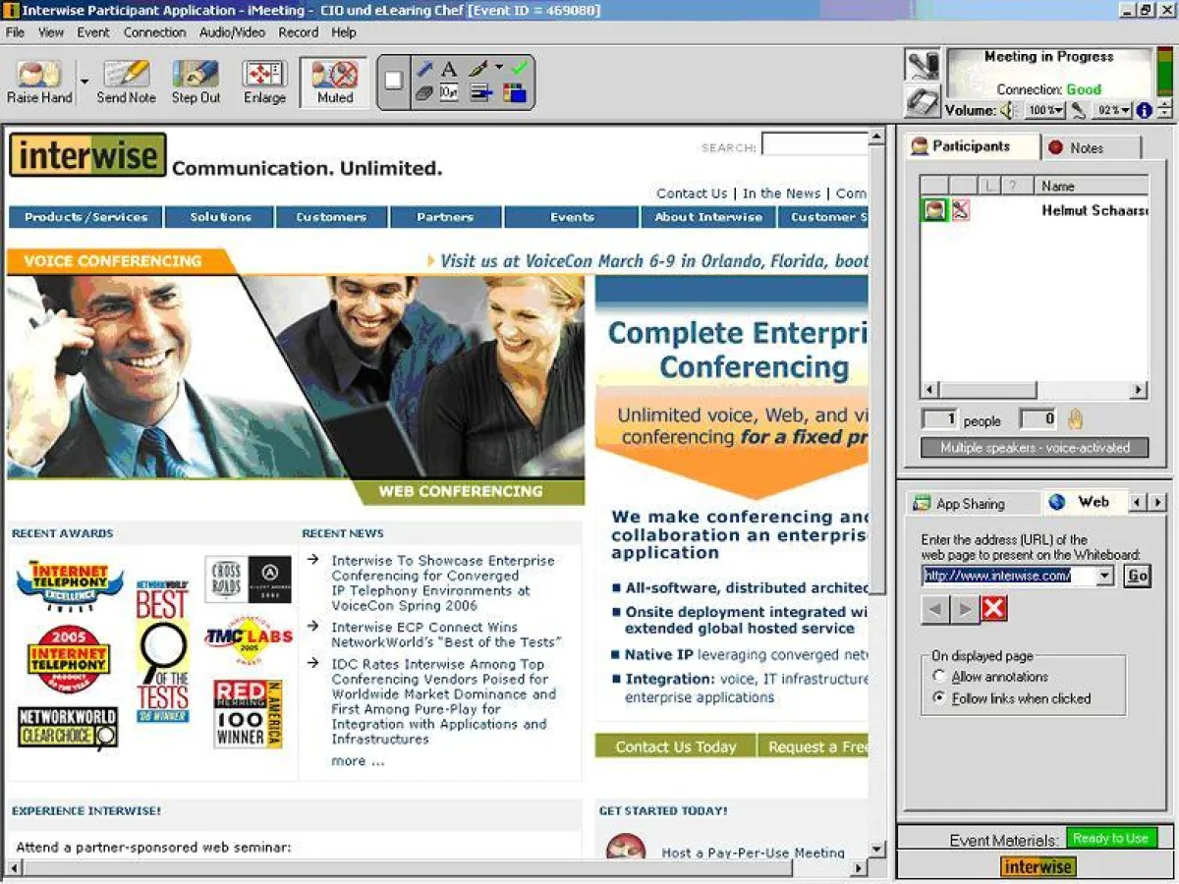Open the Contact Us link on the webpage
This screenshot has width=1179, height=884.
coord(691,193)
